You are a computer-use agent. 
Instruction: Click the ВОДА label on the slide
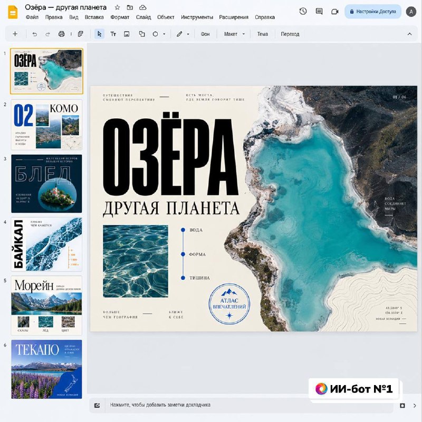[x=196, y=230]
